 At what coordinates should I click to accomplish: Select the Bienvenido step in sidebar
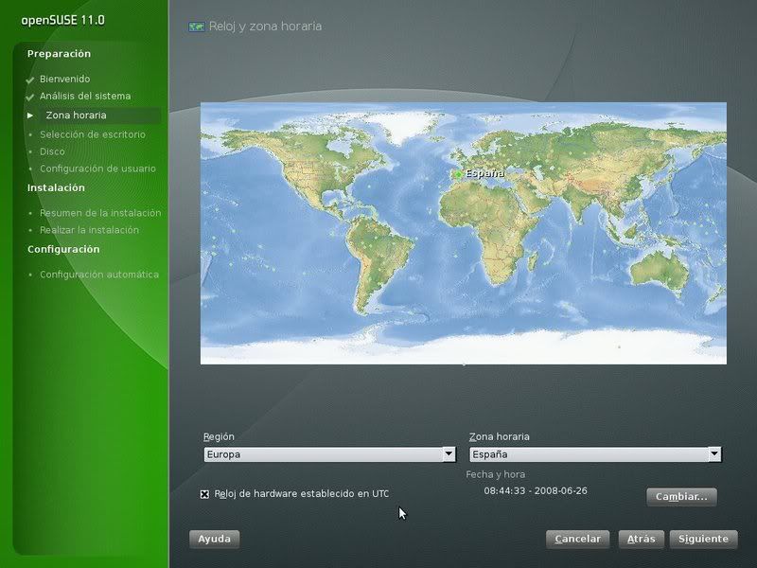(x=64, y=80)
